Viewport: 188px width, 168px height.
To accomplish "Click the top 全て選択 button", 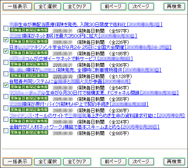I will pos(48,6).
